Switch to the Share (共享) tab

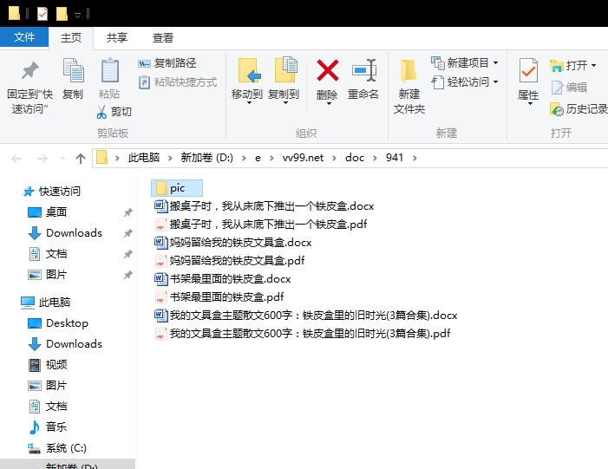tap(117, 37)
